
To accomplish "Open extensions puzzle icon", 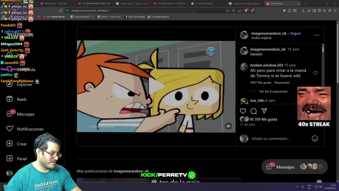I will click(289, 11).
